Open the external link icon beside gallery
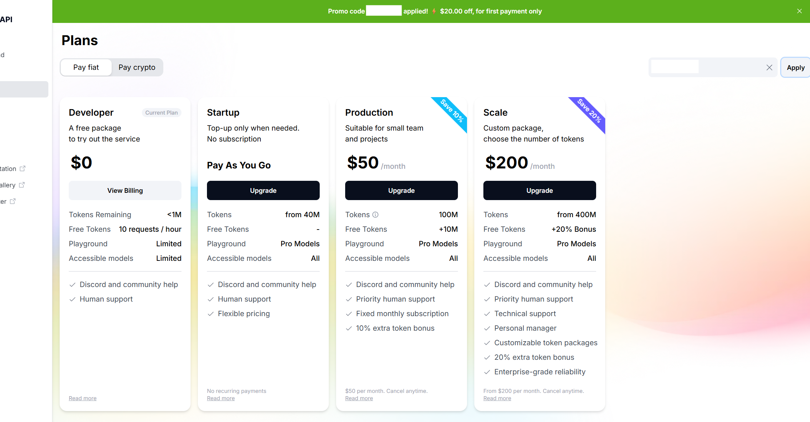 tap(22, 185)
